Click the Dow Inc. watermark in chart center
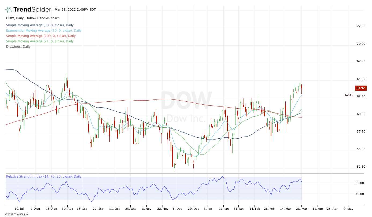This screenshot has height=217, width=372. pos(186,118)
